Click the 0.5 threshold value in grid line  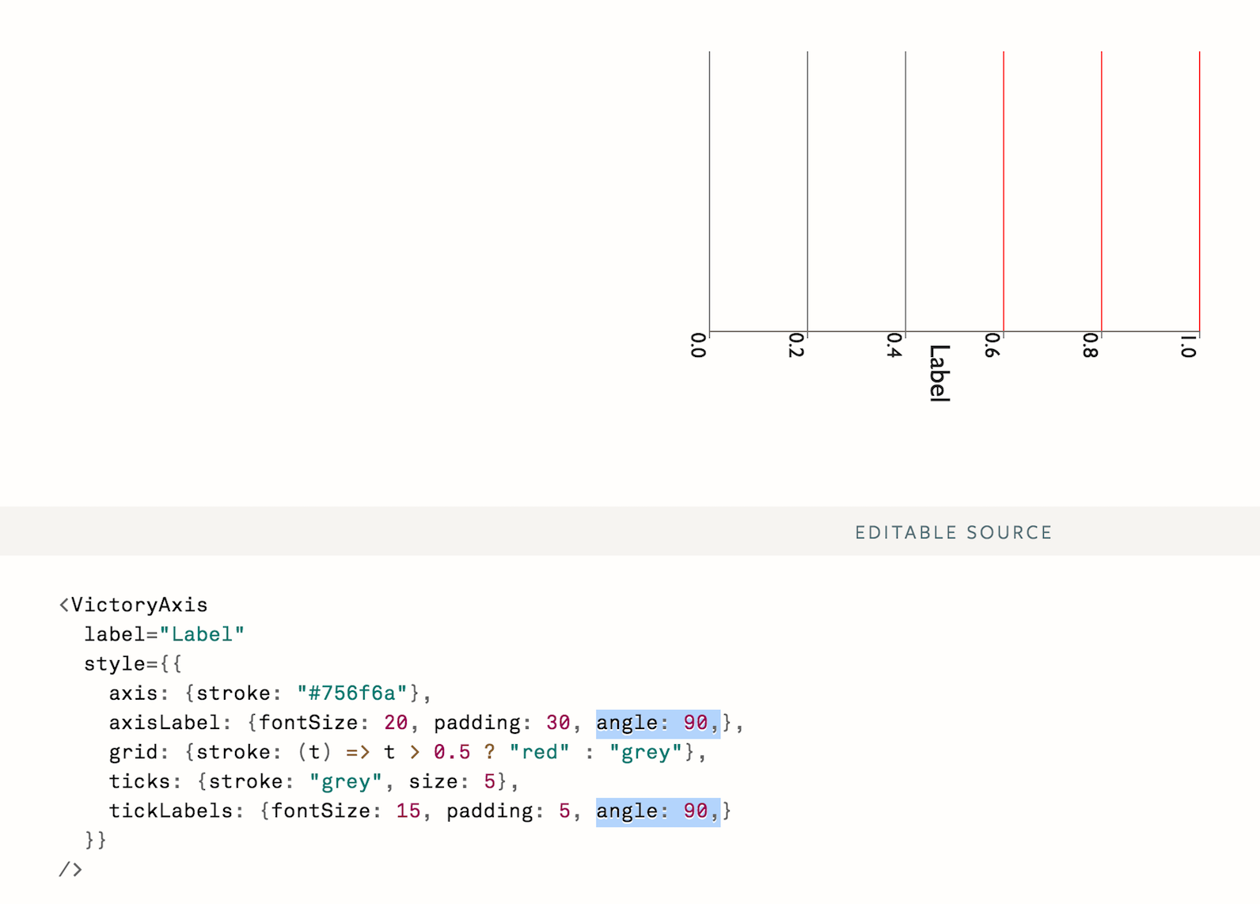click(452, 752)
